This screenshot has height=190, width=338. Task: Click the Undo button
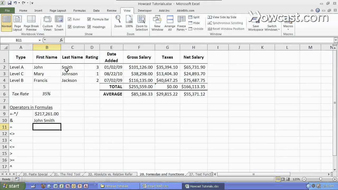click(x=15, y=3)
